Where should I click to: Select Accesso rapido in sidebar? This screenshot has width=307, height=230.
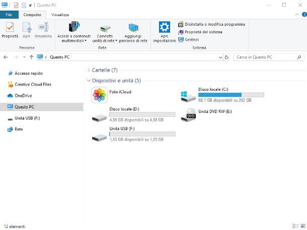coord(25,74)
